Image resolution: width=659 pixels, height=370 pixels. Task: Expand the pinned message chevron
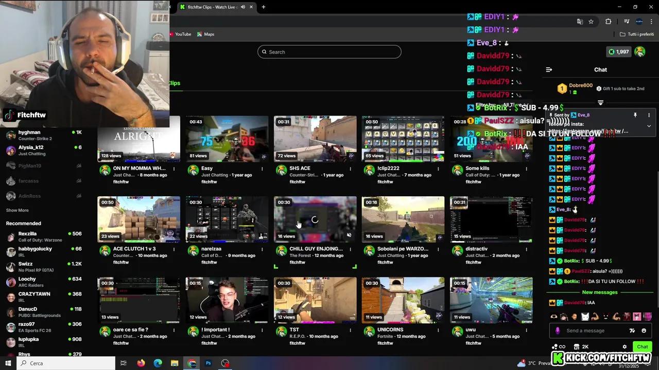click(649, 126)
